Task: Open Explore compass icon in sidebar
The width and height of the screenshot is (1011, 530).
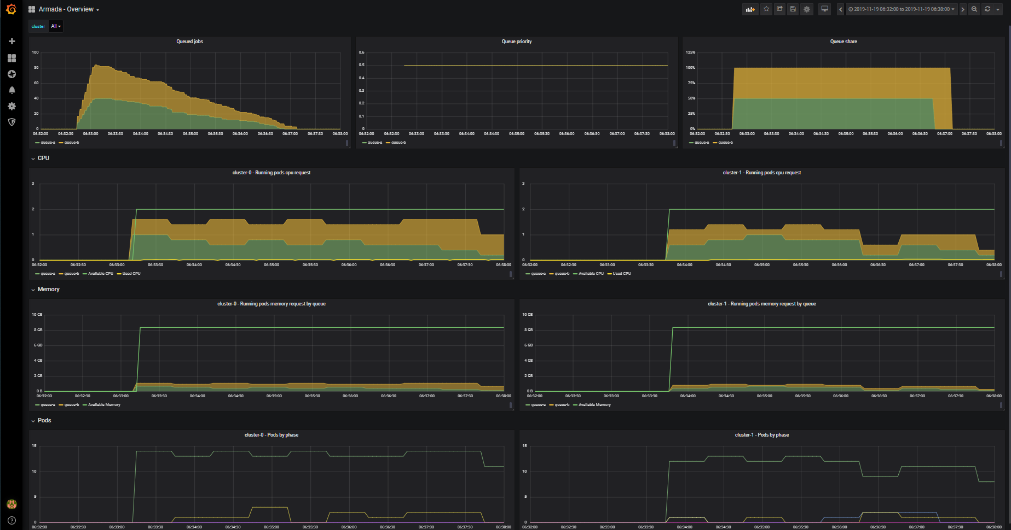Action: click(x=11, y=74)
